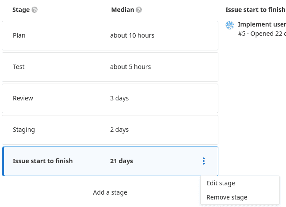The width and height of the screenshot is (286, 207).
Task: Click the 'Issue start to finish' panel heading
Action: coord(255,10)
